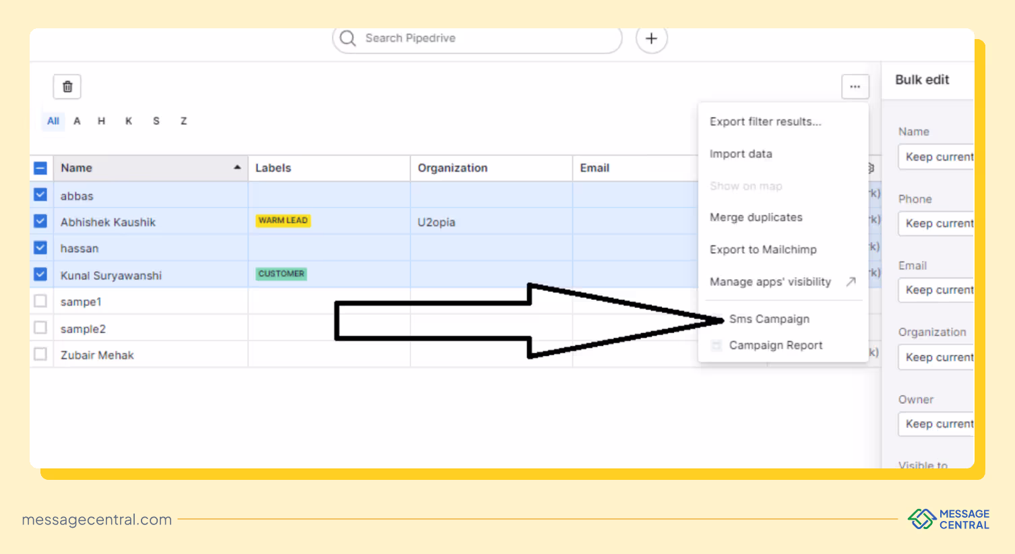Click the Labels column header

click(x=329, y=168)
